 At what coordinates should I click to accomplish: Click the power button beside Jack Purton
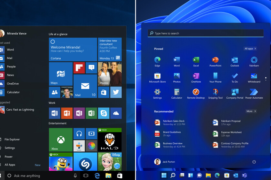click(254, 162)
